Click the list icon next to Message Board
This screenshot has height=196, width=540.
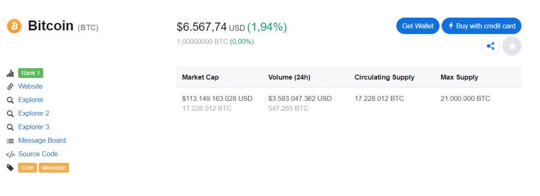pos(10,141)
